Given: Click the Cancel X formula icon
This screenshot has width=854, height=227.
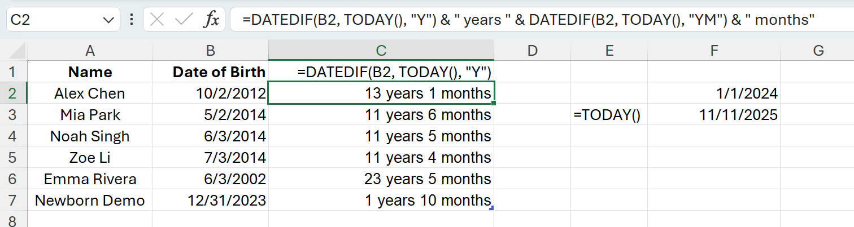Looking at the screenshot, I should point(158,20).
